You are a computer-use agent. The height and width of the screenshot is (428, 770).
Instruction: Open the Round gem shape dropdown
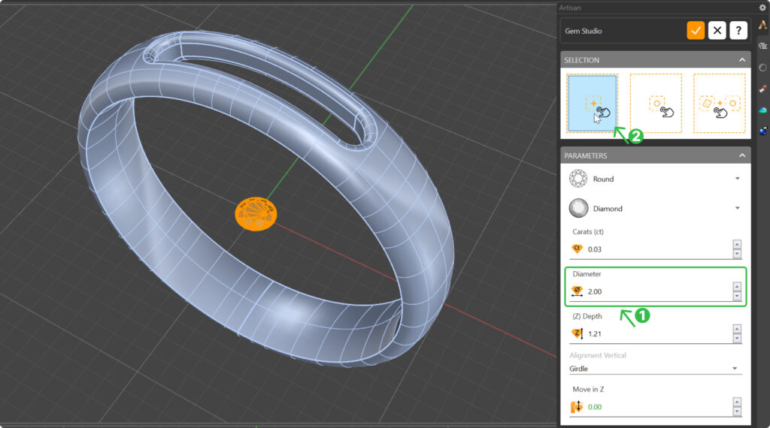[x=737, y=179]
